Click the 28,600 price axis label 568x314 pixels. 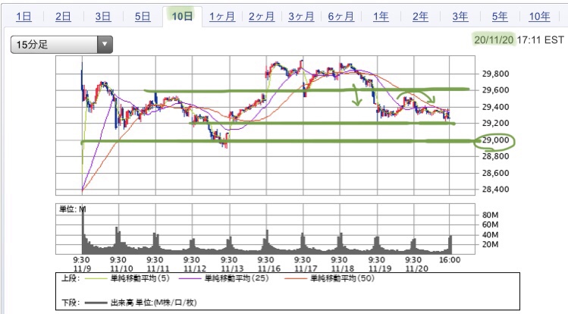(495, 173)
